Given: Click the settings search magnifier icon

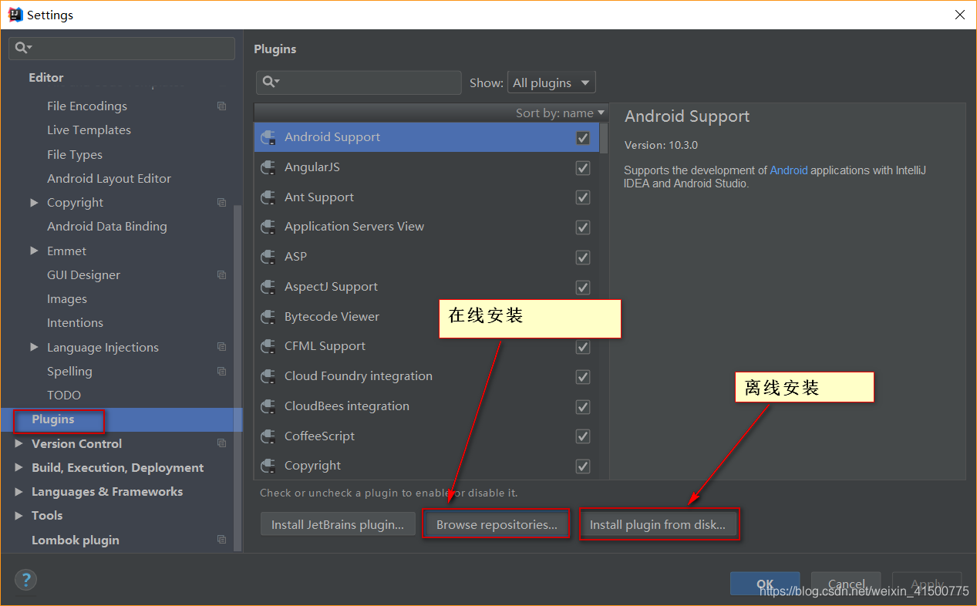Looking at the screenshot, I should [x=23, y=48].
